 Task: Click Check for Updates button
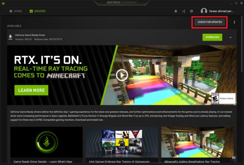coord(210,22)
